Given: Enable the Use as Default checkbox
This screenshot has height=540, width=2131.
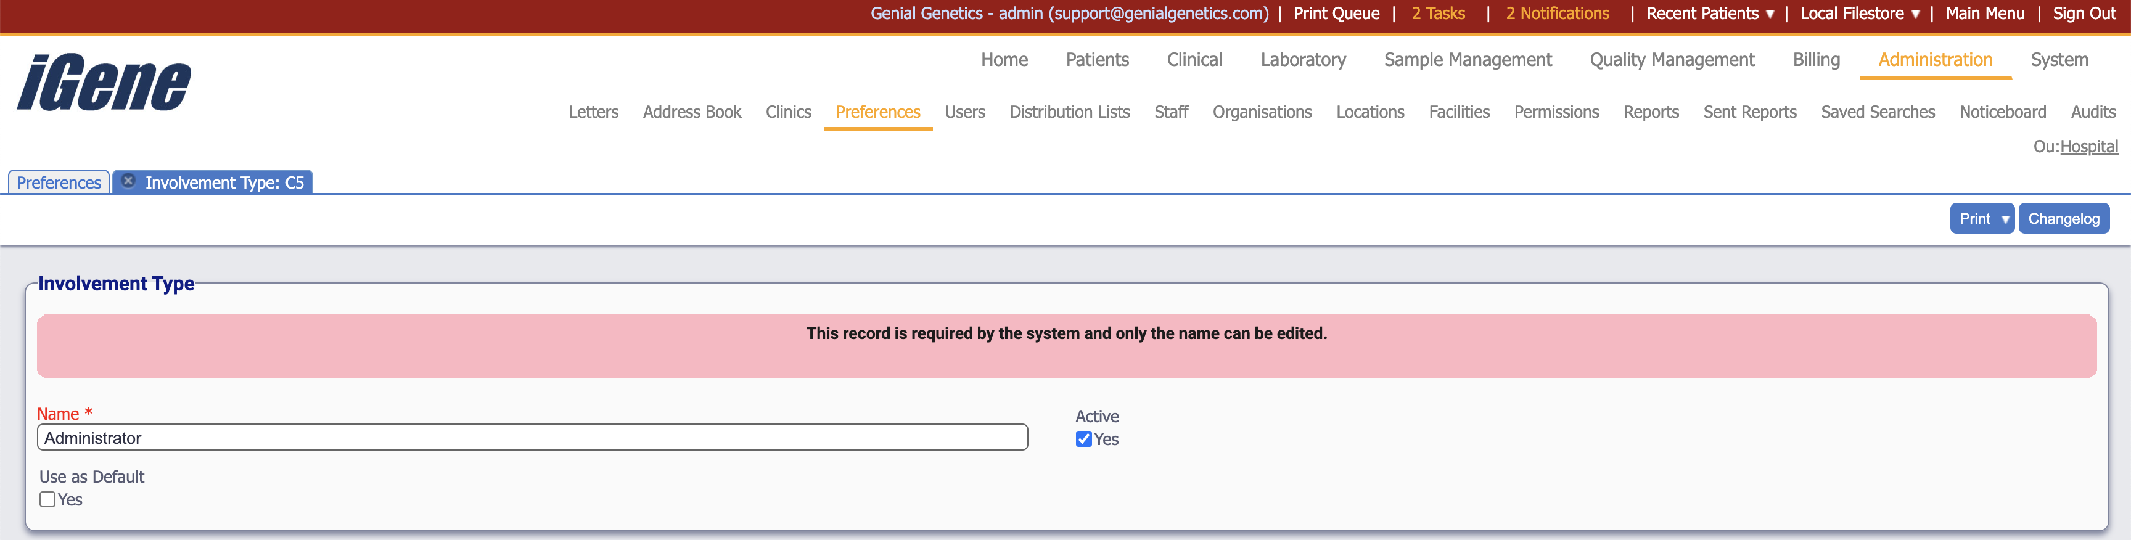Looking at the screenshot, I should coord(48,499).
